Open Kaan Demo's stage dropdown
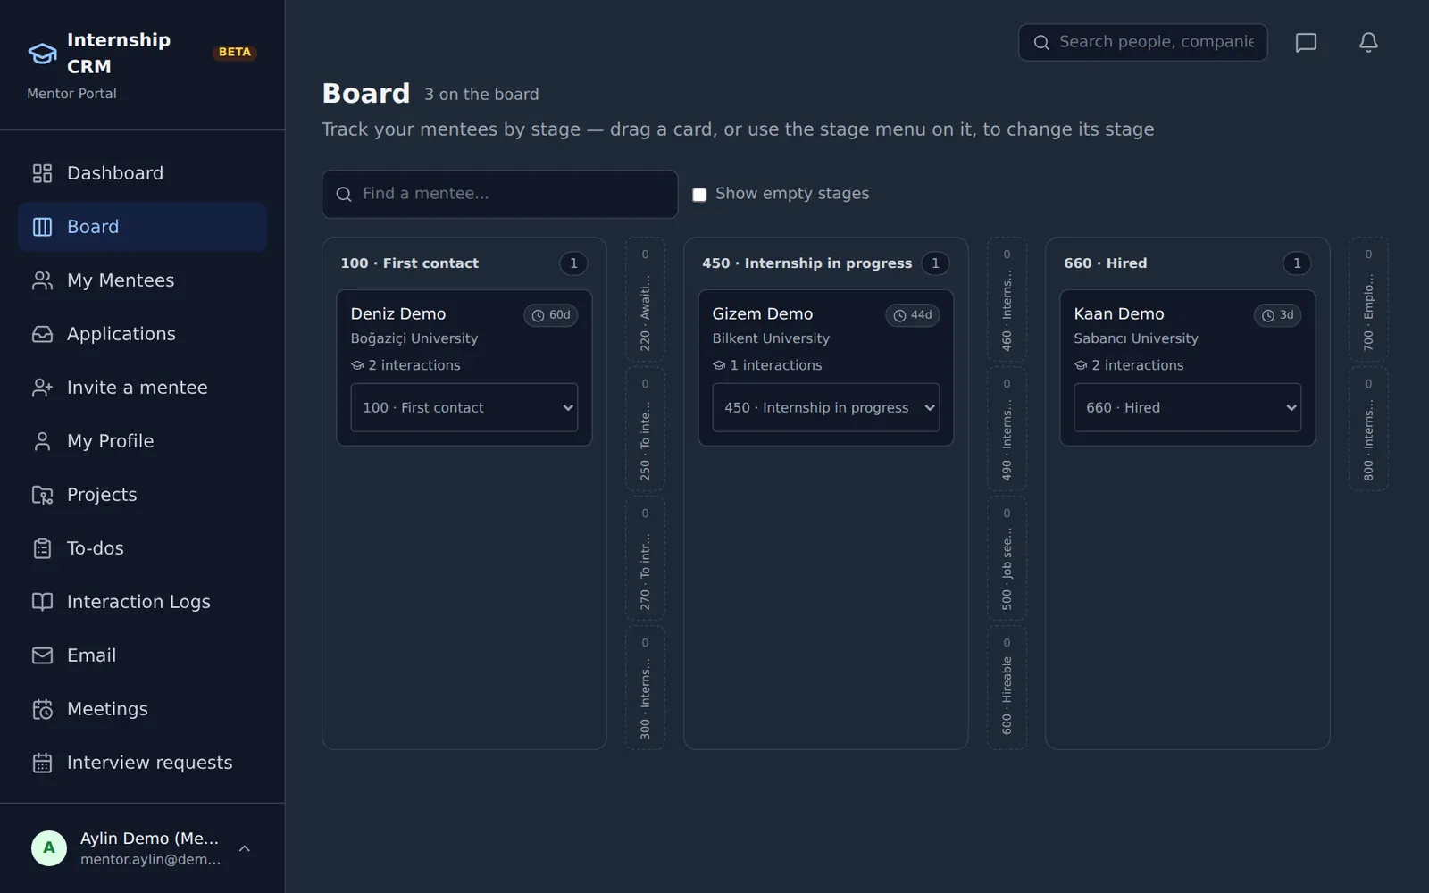The image size is (1429, 893). click(x=1188, y=407)
